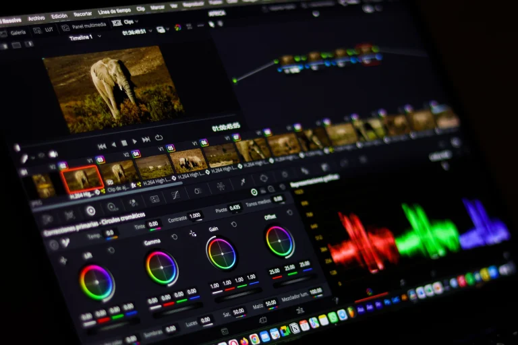Click the Matiz value 50.00
Image resolution: width=518 pixels, height=345 pixels.
click(271, 303)
